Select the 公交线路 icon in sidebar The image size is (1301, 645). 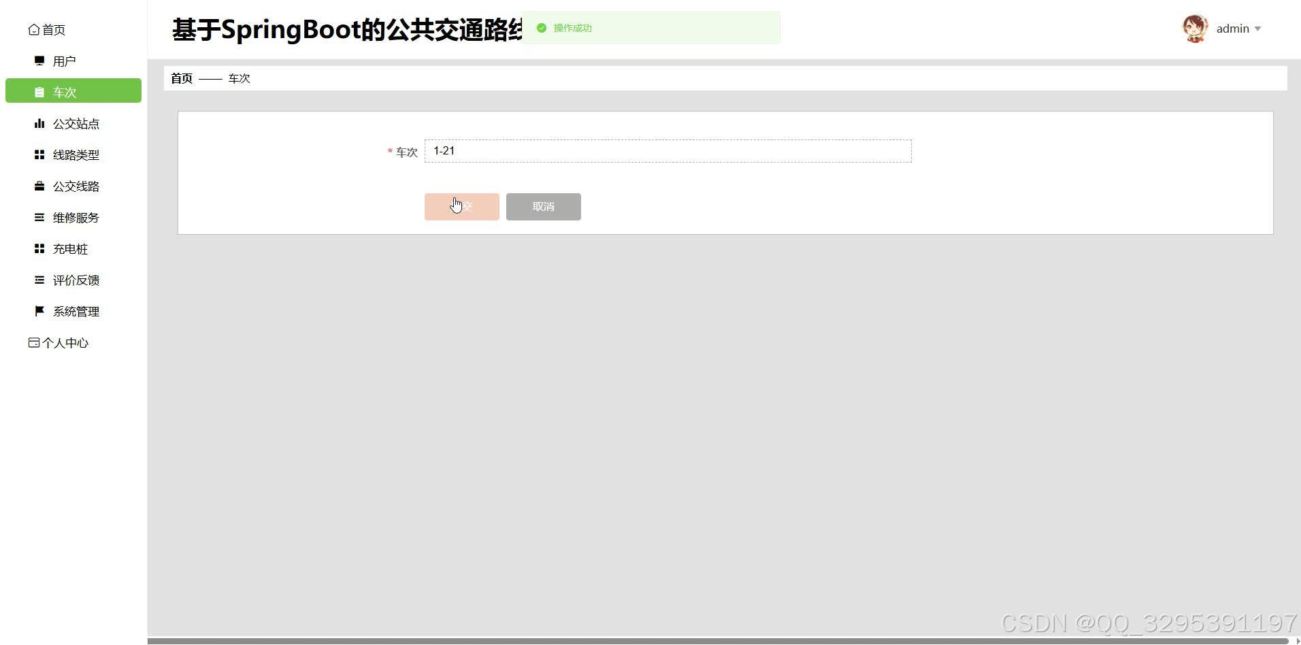39,186
